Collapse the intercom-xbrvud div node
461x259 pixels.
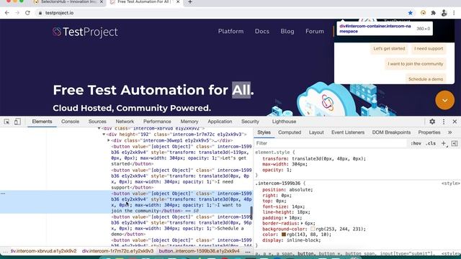tap(99, 128)
